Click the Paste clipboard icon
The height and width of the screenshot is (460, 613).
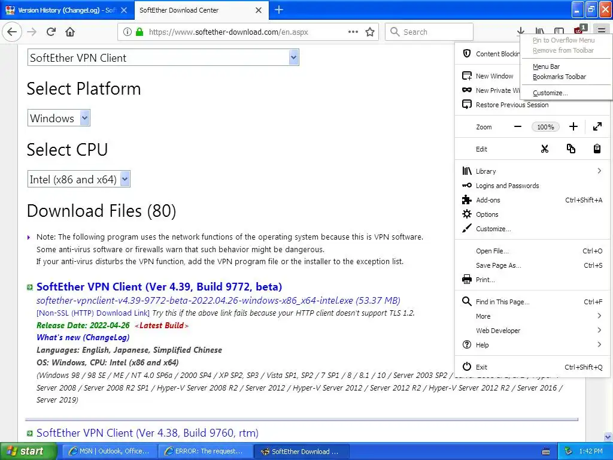point(597,149)
